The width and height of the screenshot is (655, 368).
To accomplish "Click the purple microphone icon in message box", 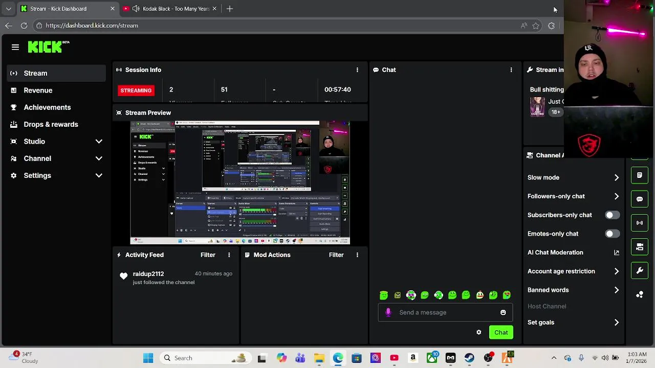I will pos(388,312).
